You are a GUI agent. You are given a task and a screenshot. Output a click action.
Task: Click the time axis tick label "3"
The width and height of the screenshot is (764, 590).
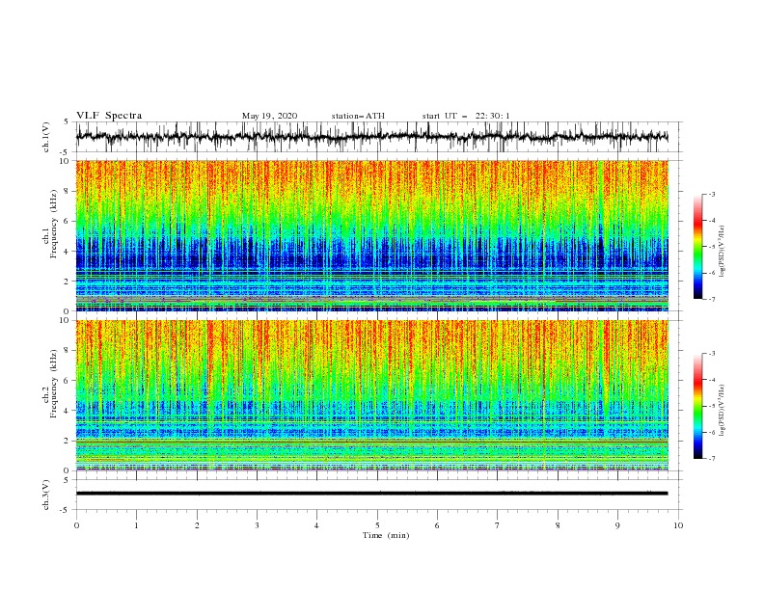257,525
